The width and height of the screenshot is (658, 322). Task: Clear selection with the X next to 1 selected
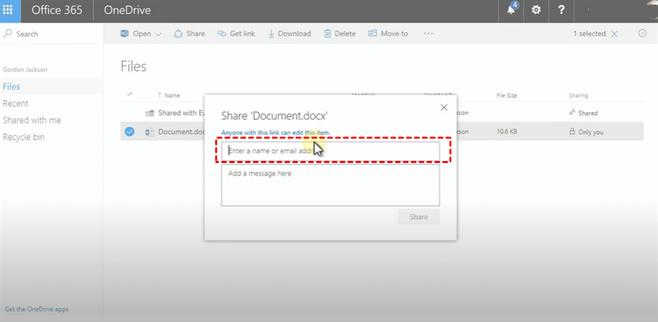tap(614, 34)
